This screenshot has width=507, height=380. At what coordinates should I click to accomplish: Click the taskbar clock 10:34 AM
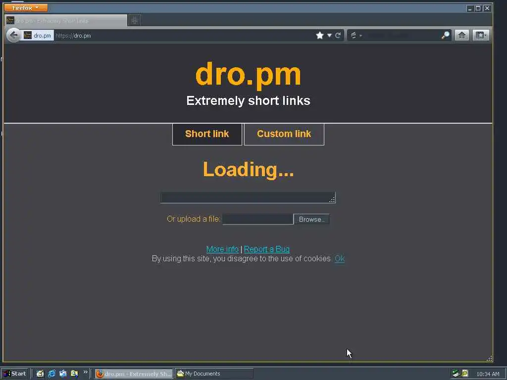click(488, 374)
